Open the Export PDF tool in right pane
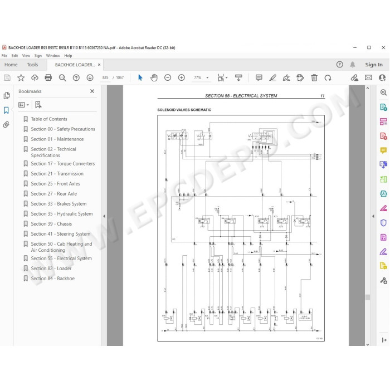Image resolution: width=390 pixels, height=390 pixels. click(x=383, y=107)
